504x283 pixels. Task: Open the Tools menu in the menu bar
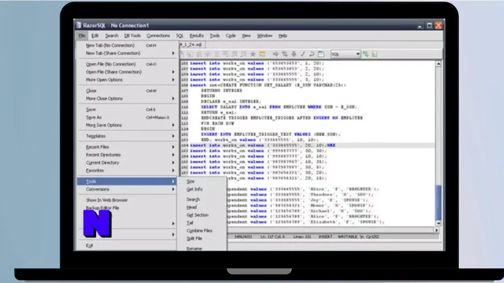click(215, 35)
